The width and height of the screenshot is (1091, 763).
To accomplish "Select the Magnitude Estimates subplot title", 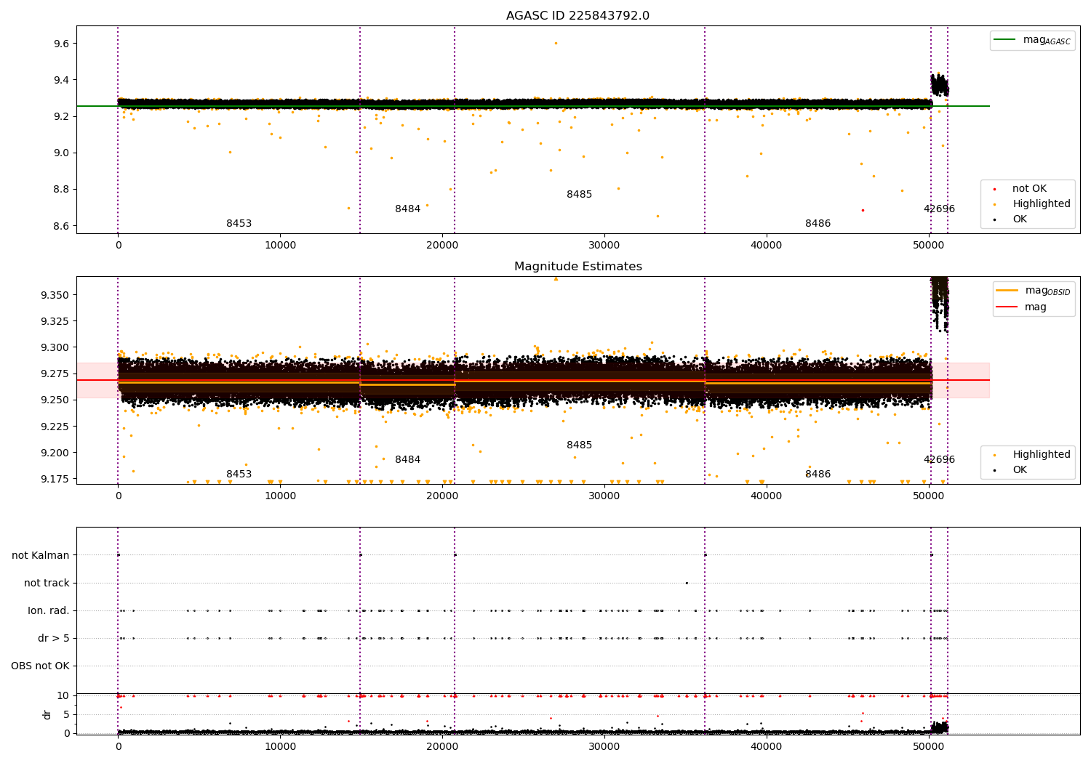I will (578, 267).
